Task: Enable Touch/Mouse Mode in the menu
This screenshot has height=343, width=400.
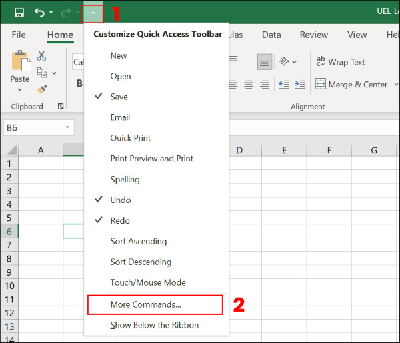Action: [156, 282]
